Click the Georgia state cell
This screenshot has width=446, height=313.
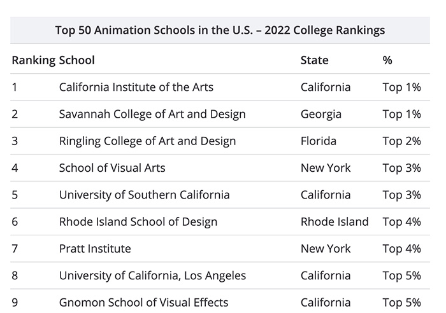click(x=320, y=115)
